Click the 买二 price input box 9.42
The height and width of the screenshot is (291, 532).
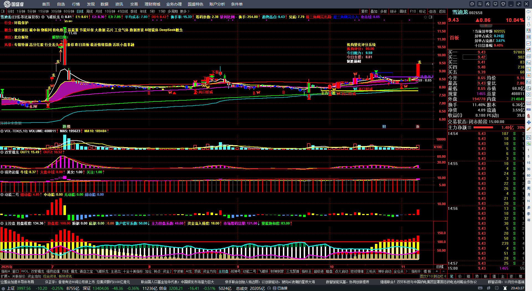tap(474, 57)
